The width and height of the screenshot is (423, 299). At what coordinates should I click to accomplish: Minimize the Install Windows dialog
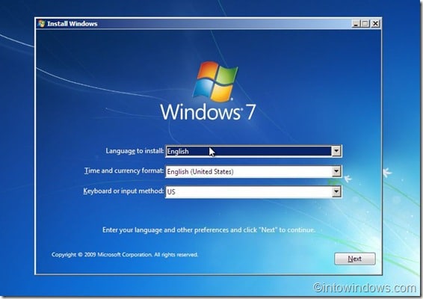(x=356, y=24)
